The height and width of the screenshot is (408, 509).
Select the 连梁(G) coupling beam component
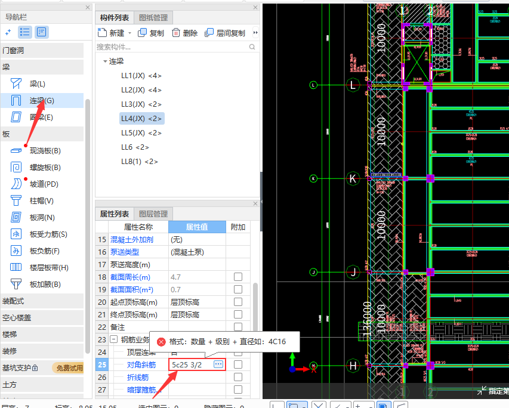coord(42,101)
